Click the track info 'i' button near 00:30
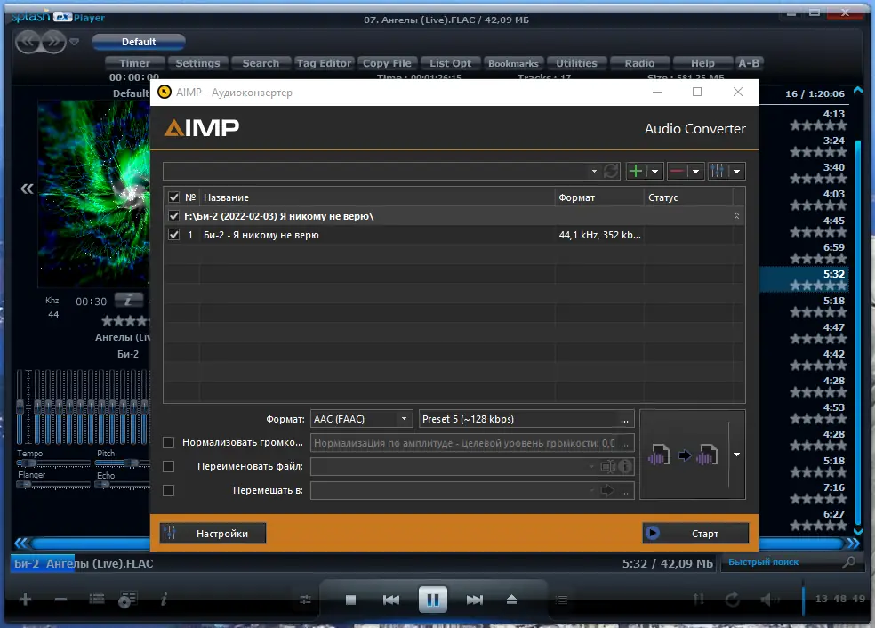The width and height of the screenshot is (875, 628). pyautogui.click(x=128, y=301)
